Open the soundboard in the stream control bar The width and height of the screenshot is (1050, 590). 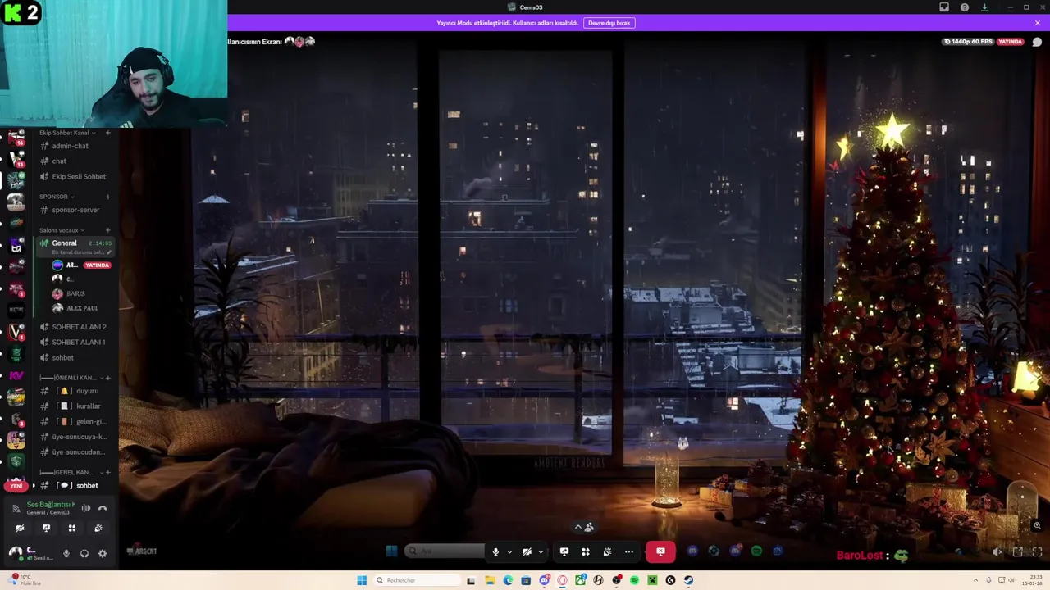point(607,552)
